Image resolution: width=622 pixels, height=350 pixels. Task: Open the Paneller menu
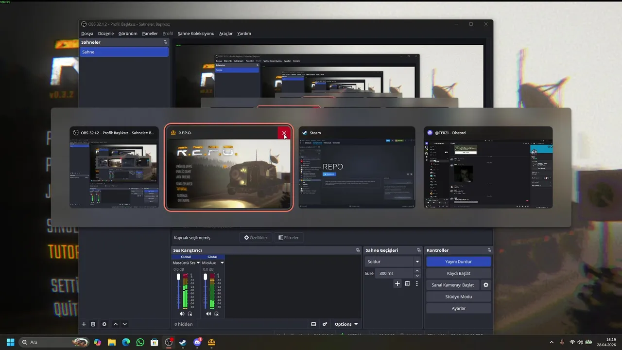(x=150, y=34)
